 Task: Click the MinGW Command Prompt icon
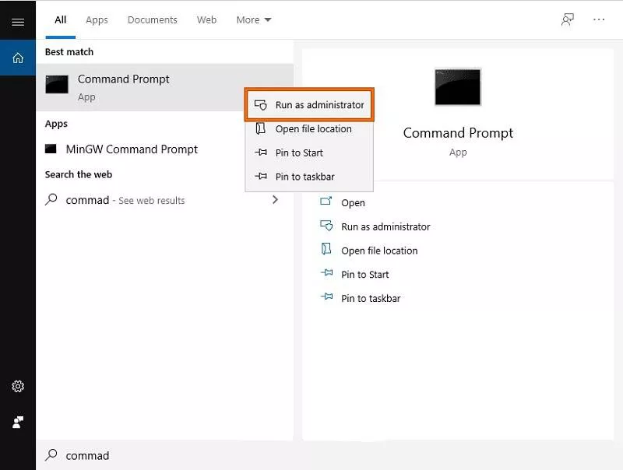[x=51, y=149]
